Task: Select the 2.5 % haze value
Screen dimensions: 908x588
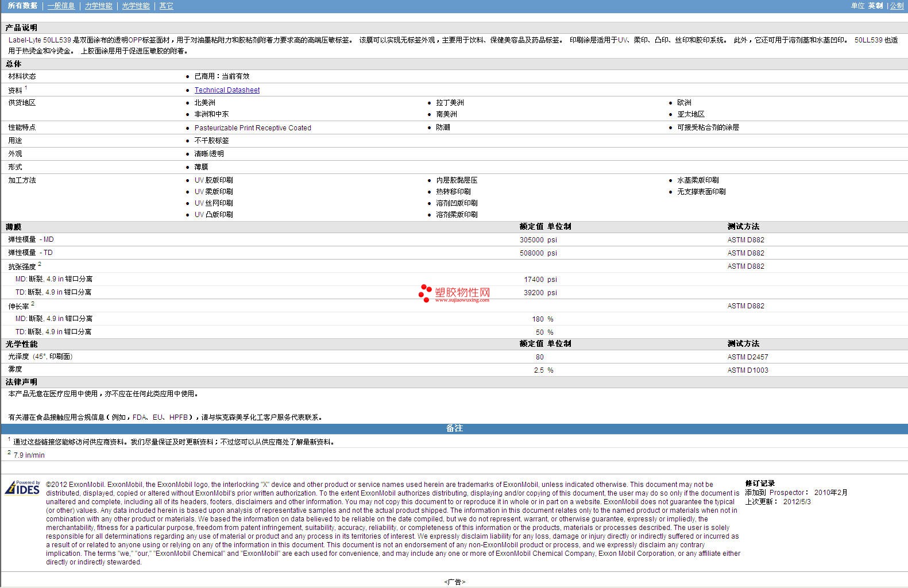Action: pyautogui.click(x=543, y=370)
